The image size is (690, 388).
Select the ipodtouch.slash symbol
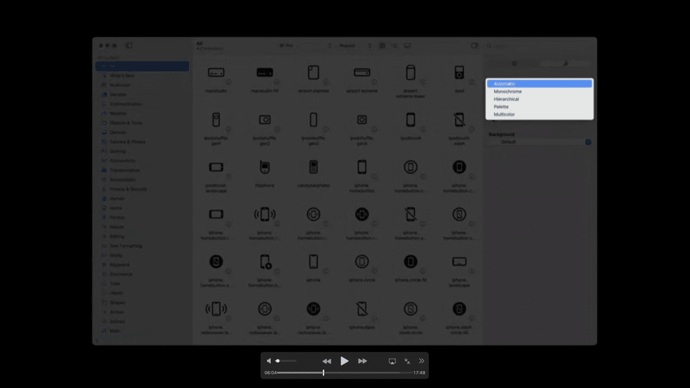459,120
